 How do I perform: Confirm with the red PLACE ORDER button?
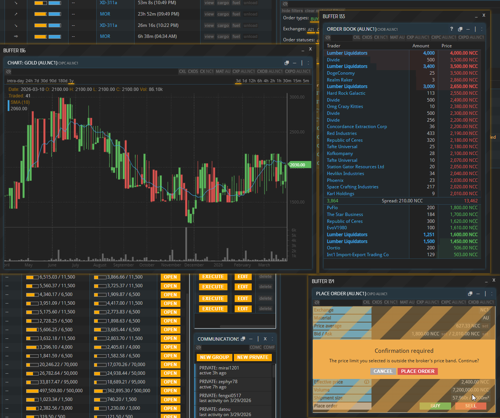coord(417,371)
